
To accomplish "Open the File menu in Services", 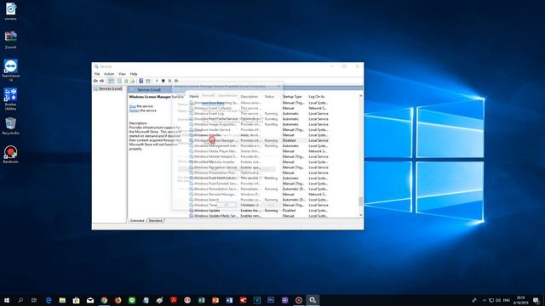I will (97, 74).
